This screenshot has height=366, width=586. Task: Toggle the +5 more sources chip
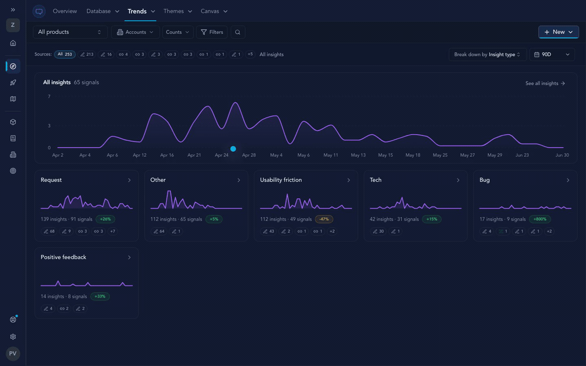(x=250, y=54)
